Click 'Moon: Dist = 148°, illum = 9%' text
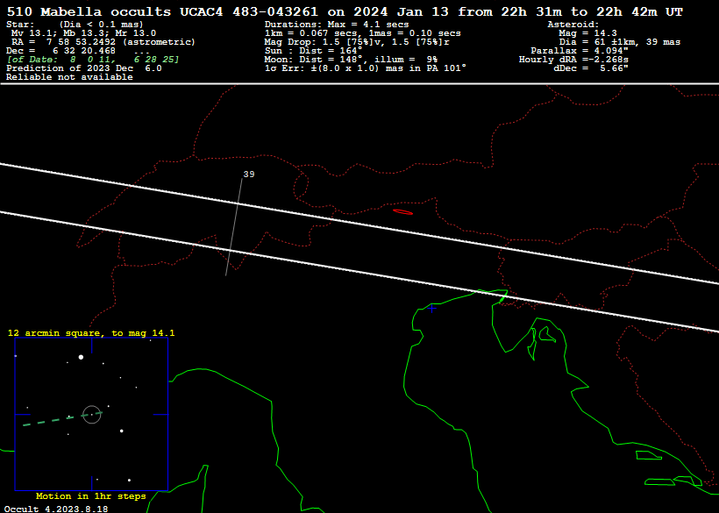The width and height of the screenshot is (719, 513). (x=352, y=60)
